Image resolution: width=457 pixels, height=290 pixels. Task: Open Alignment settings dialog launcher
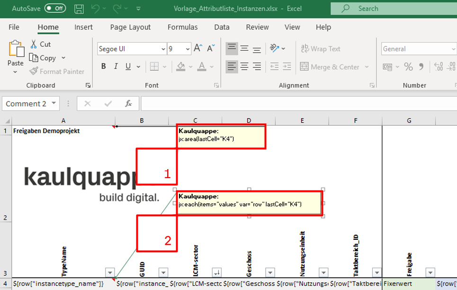coord(372,85)
